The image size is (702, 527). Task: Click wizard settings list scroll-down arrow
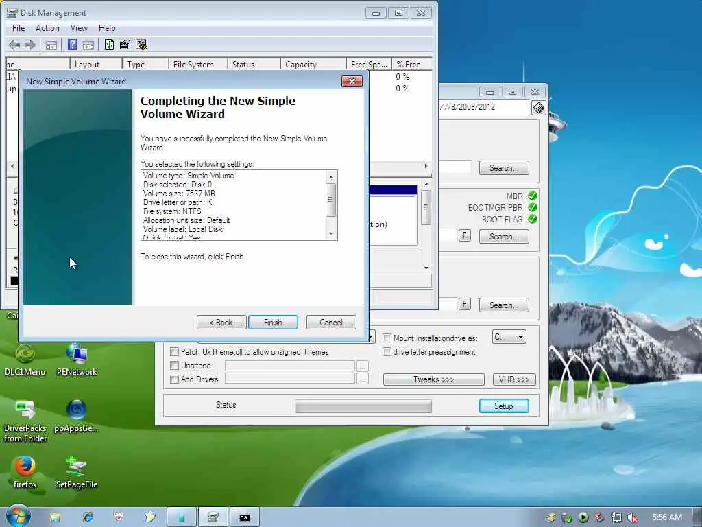coord(331,233)
